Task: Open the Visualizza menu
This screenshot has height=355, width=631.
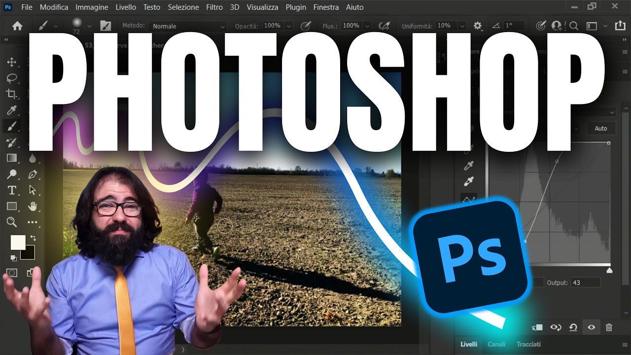Action: [262, 7]
